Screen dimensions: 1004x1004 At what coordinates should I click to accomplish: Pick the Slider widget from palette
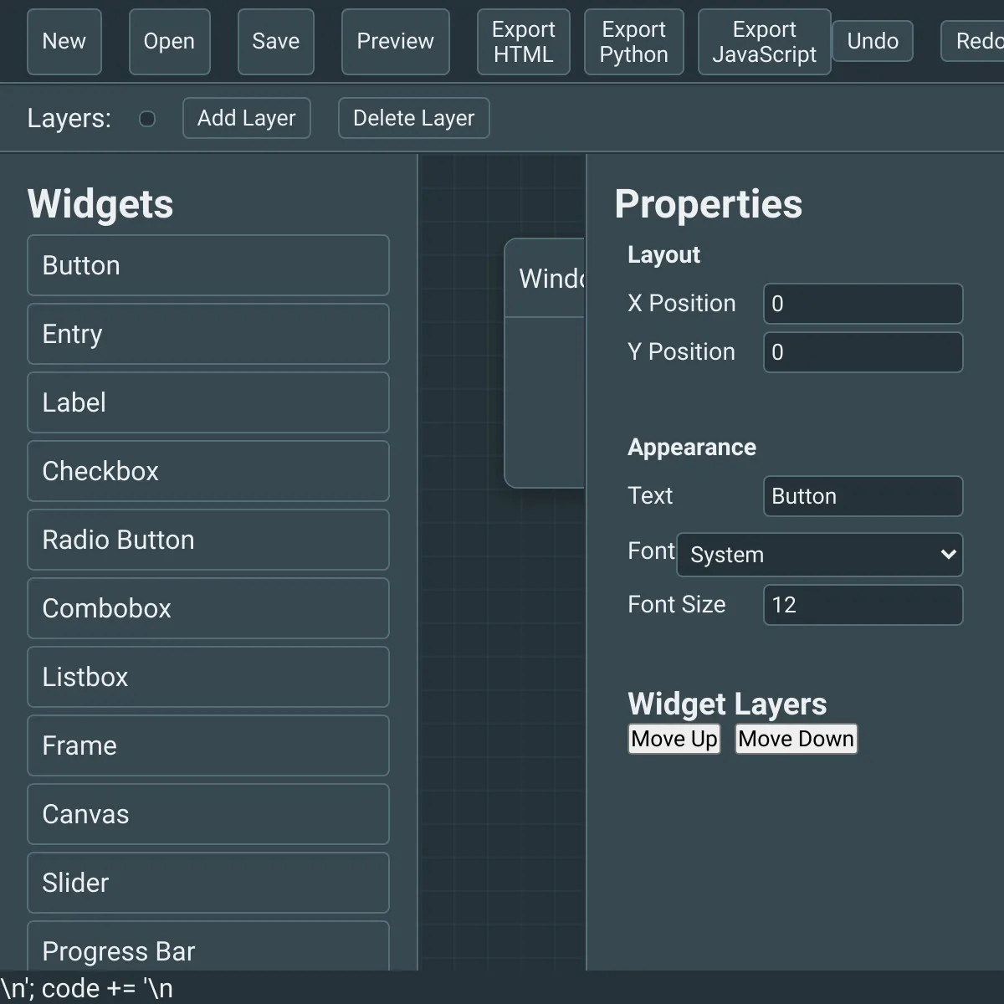(x=207, y=883)
